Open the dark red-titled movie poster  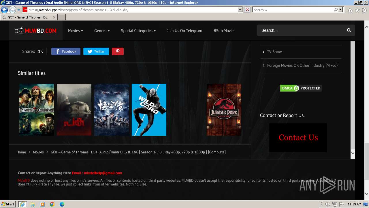click(74, 110)
